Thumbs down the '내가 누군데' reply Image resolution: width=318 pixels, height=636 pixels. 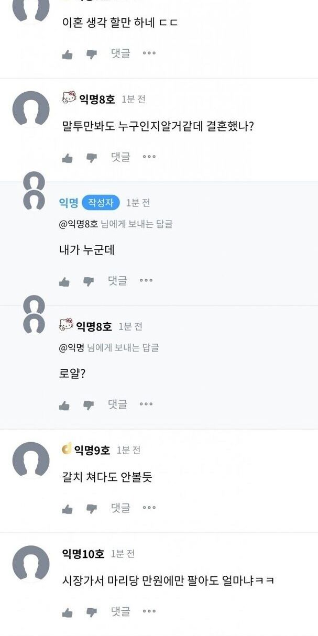(89, 282)
